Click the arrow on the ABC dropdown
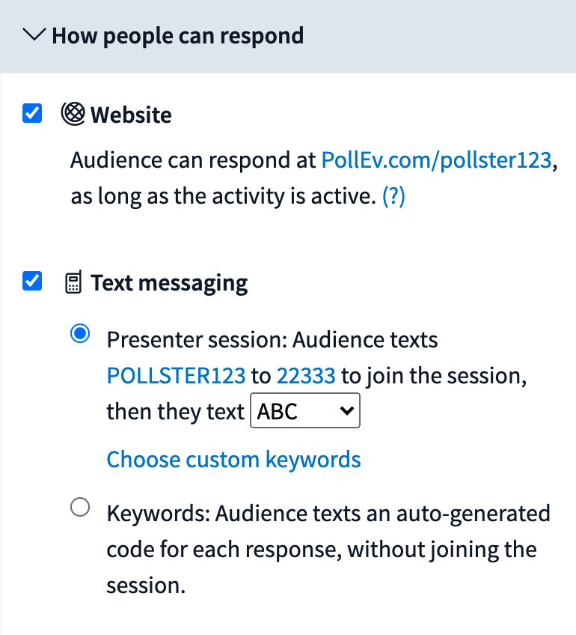This screenshot has height=635, width=576. (x=347, y=410)
